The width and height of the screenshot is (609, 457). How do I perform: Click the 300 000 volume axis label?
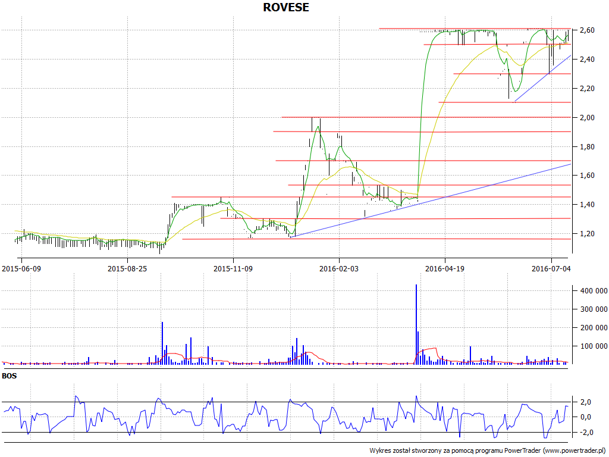point(594,309)
